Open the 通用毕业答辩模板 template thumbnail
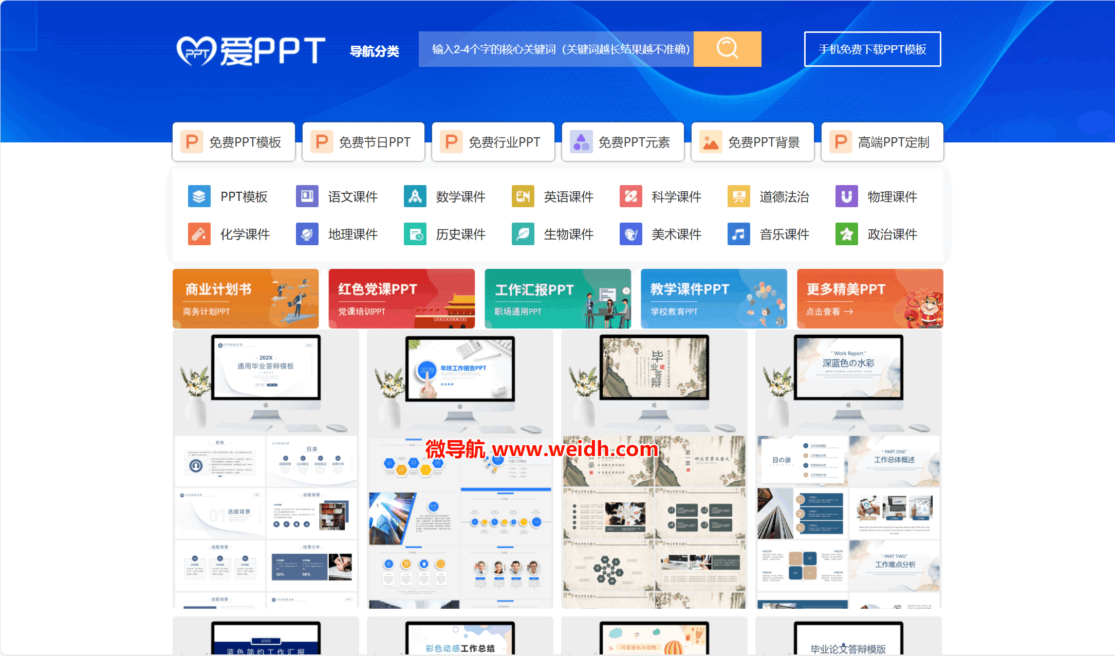The height and width of the screenshot is (656, 1115). coord(266,469)
